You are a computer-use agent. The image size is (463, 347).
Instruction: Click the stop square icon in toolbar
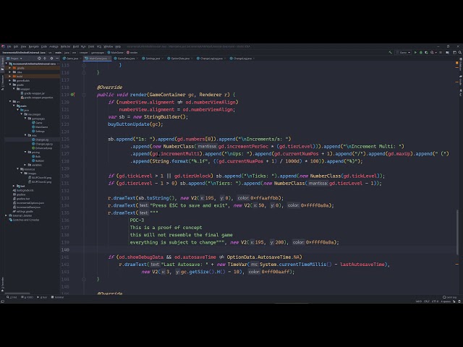(441, 53)
